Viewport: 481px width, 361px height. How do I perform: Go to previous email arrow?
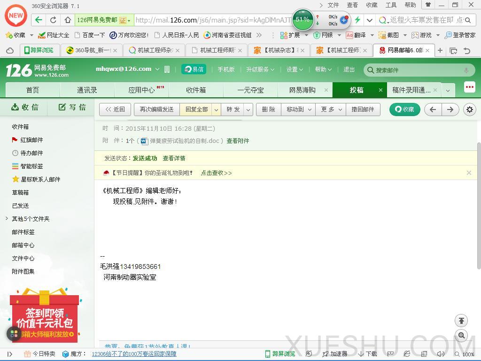coord(433,110)
